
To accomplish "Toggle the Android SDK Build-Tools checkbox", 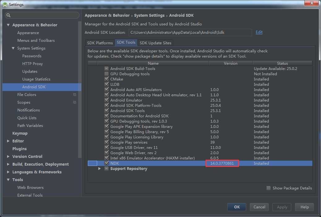I will [106, 68].
